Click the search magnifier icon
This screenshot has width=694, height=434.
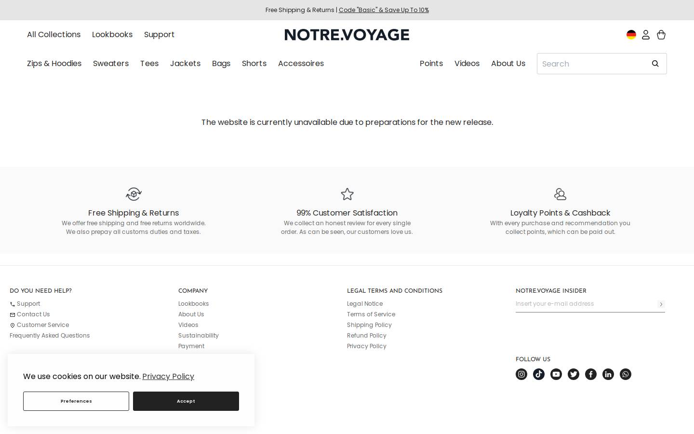tap(655, 64)
